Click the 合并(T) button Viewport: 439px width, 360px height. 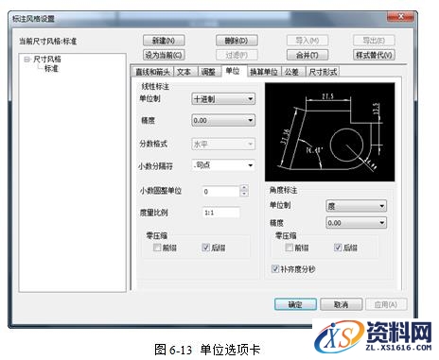307,55
